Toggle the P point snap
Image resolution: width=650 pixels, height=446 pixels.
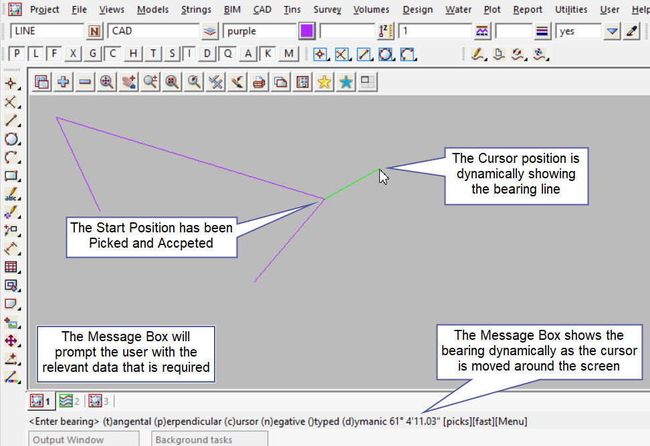pos(17,53)
